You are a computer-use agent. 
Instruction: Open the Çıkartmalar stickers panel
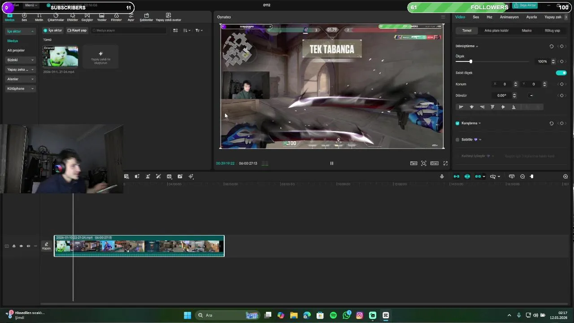[56, 17]
